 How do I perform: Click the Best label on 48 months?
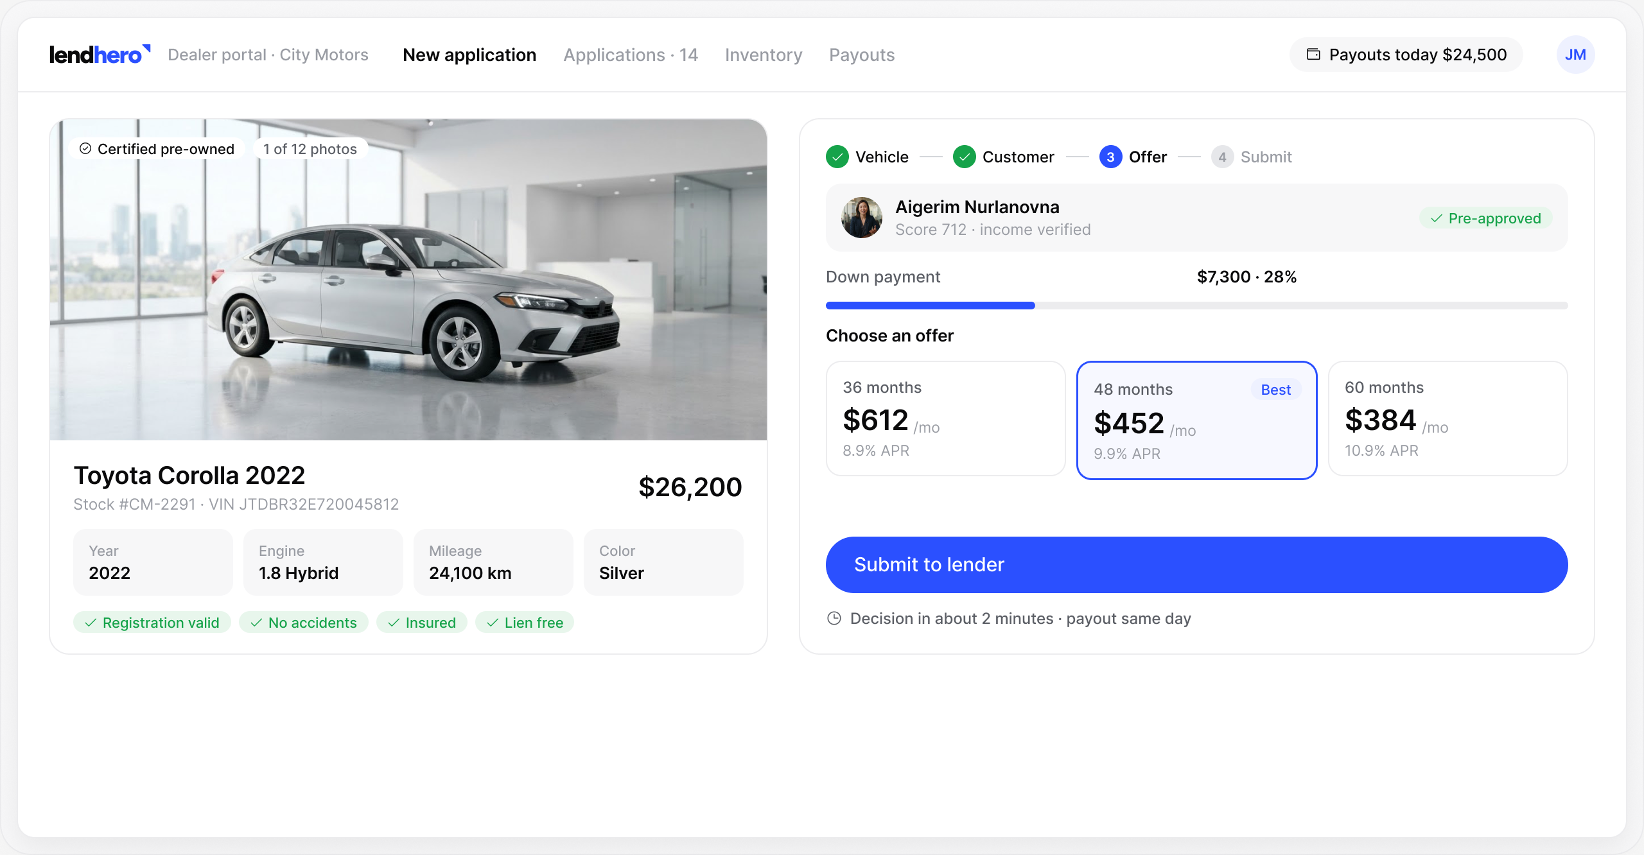pyautogui.click(x=1276, y=390)
